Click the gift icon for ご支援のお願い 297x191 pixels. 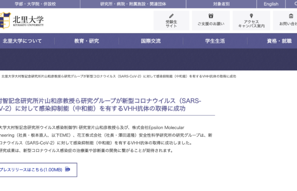point(211,16)
